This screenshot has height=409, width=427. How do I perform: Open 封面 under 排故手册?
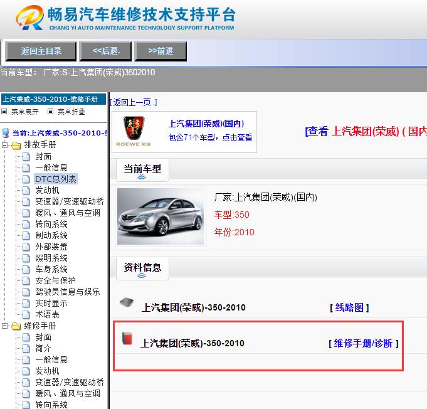click(43, 156)
